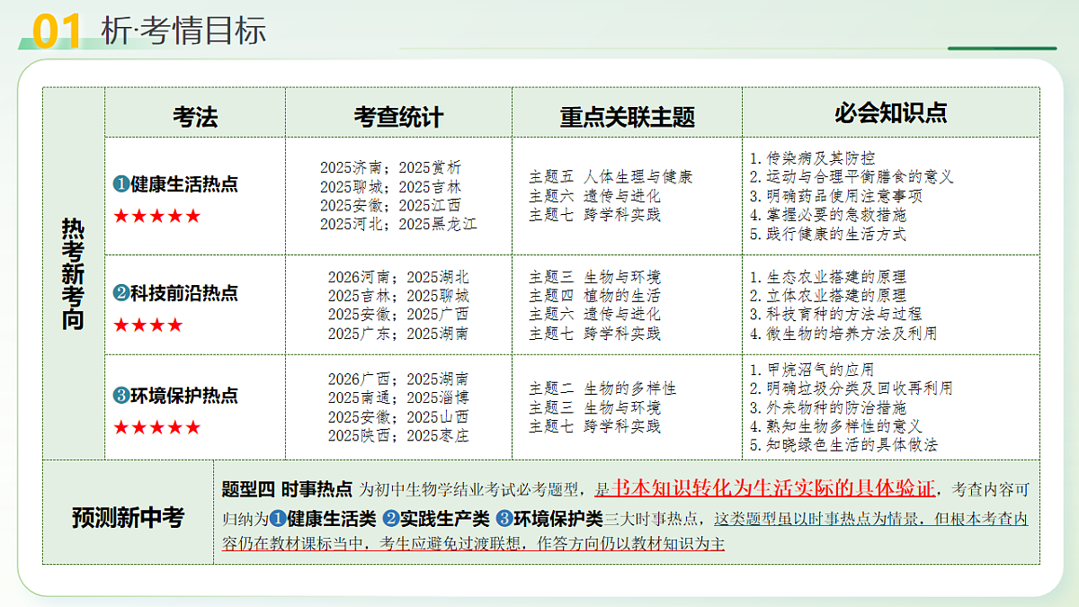Click '3.外来物种的防治措施'
Viewport: 1079px width, 607px height.
(828, 407)
